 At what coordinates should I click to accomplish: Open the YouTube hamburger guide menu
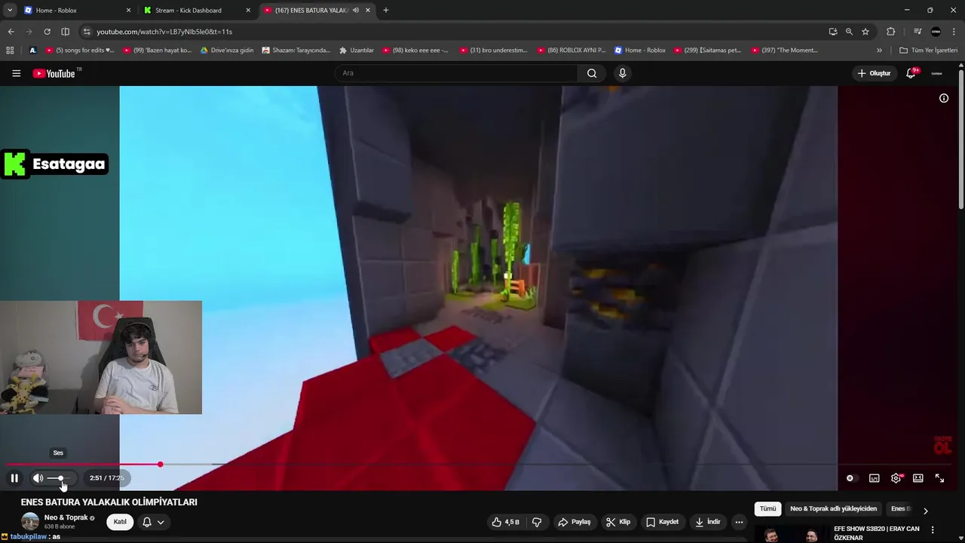pos(16,73)
